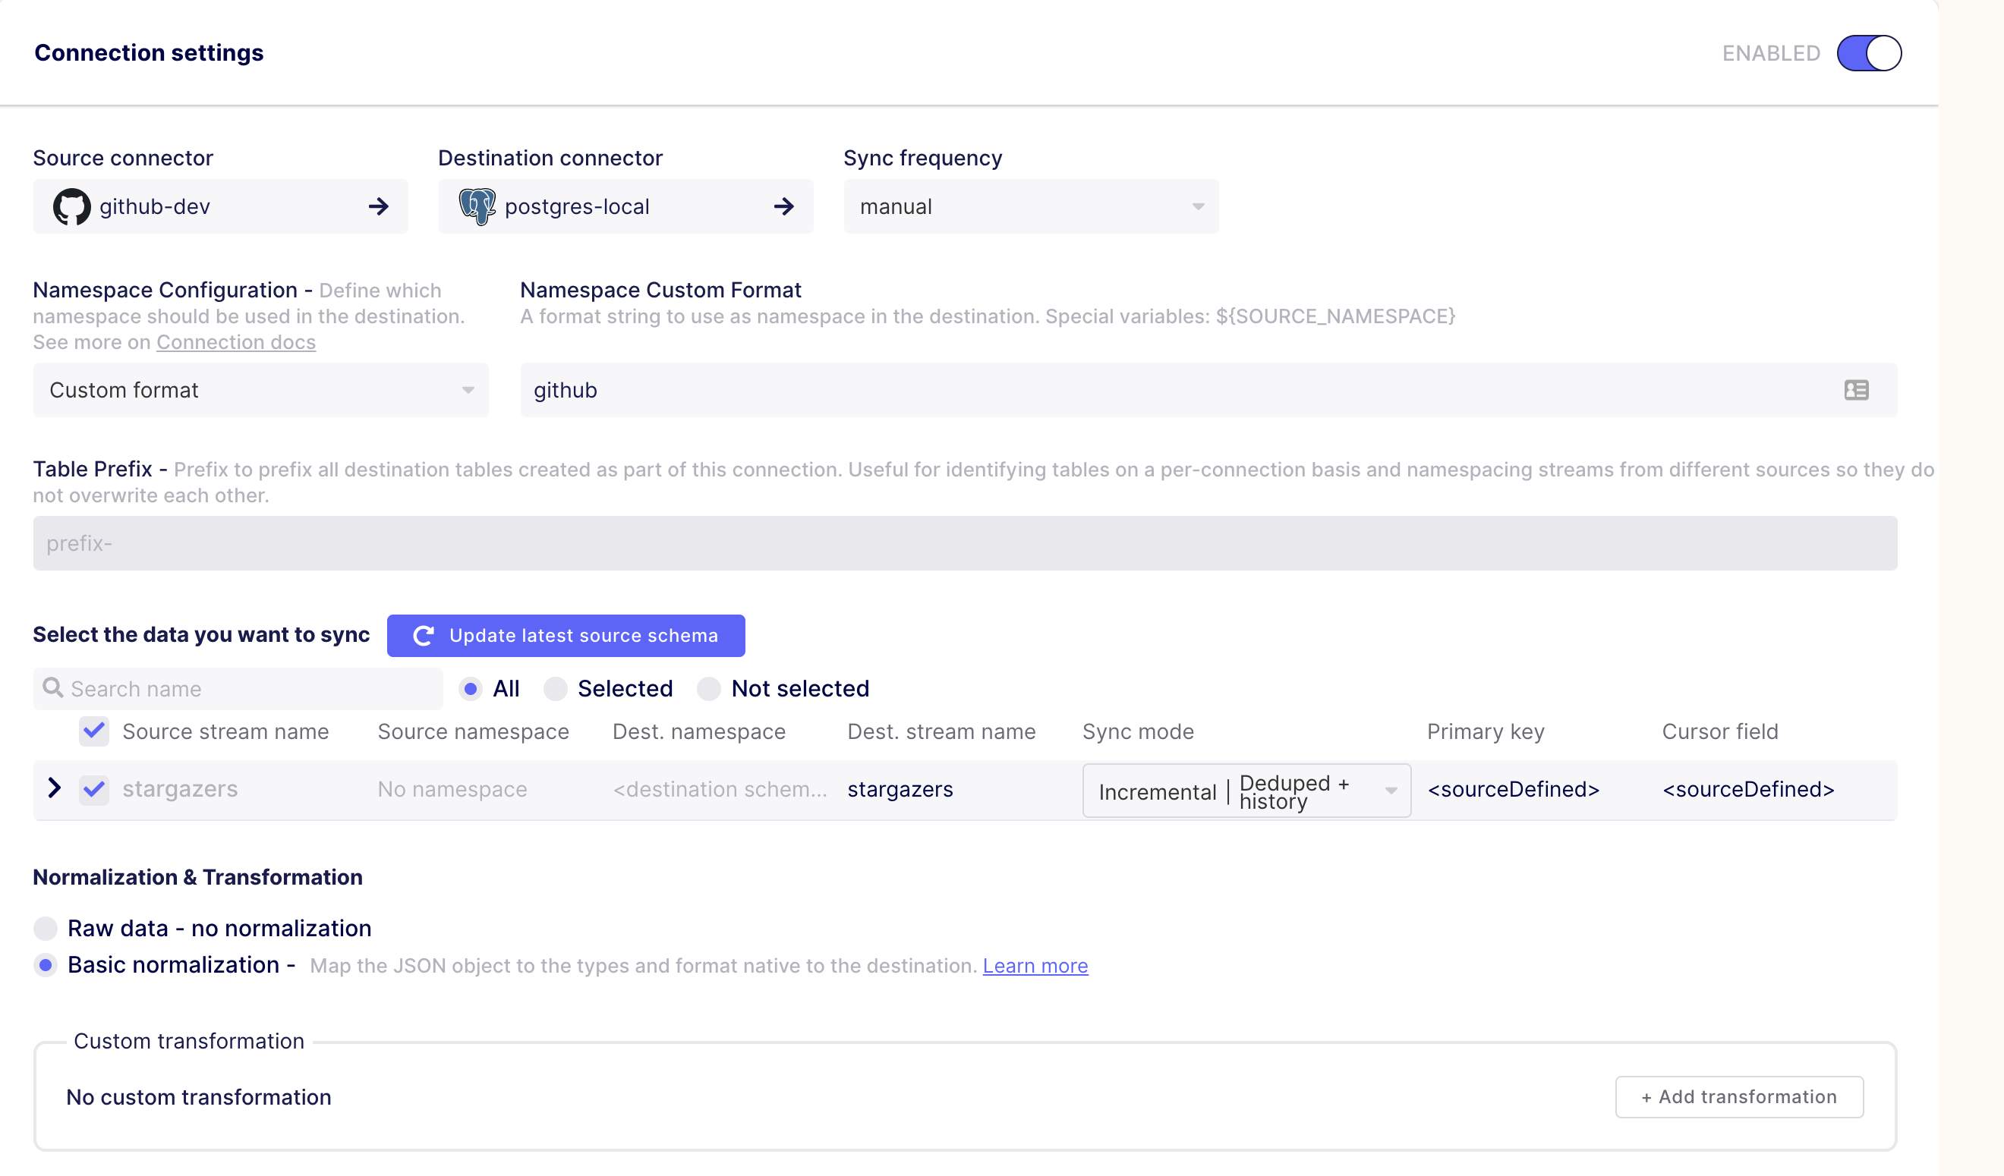Filter streams by Not selected
The width and height of the screenshot is (2004, 1176).
pos(708,689)
